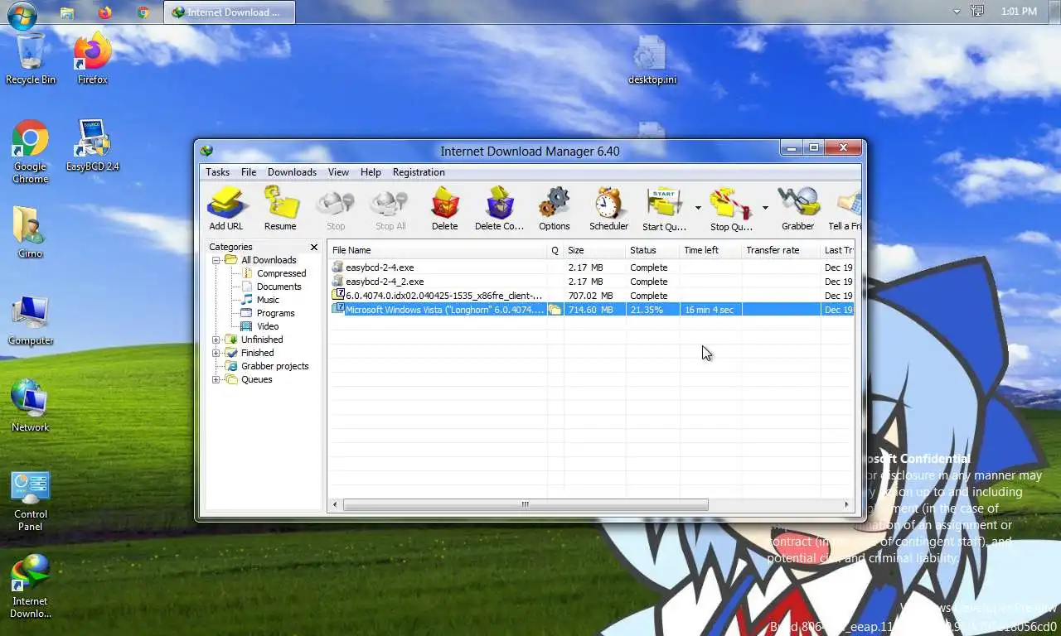Image resolution: width=1061 pixels, height=636 pixels.
Task: Sort by Status column header
Action: pos(652,250)
